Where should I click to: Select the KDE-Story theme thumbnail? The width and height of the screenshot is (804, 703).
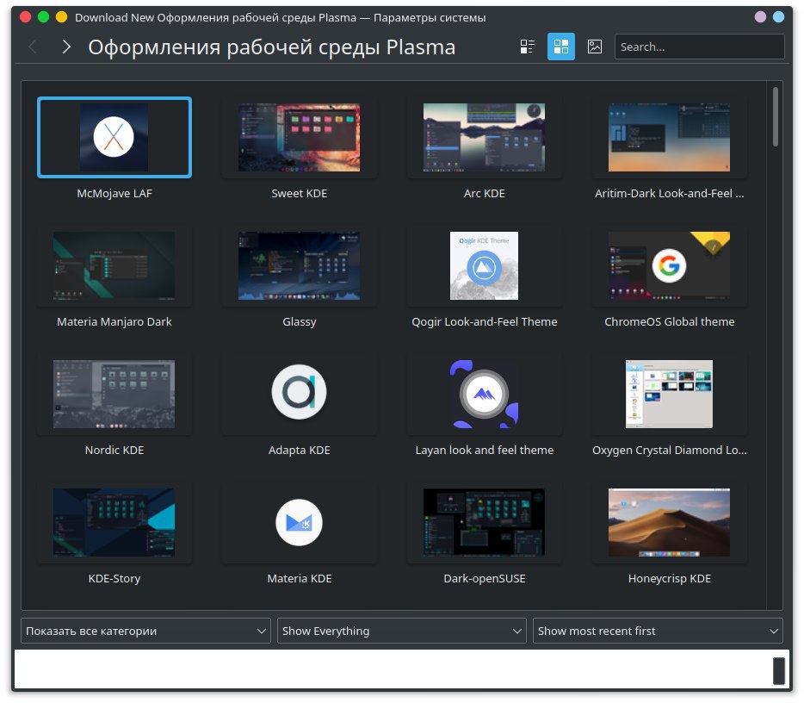[114, 522]
